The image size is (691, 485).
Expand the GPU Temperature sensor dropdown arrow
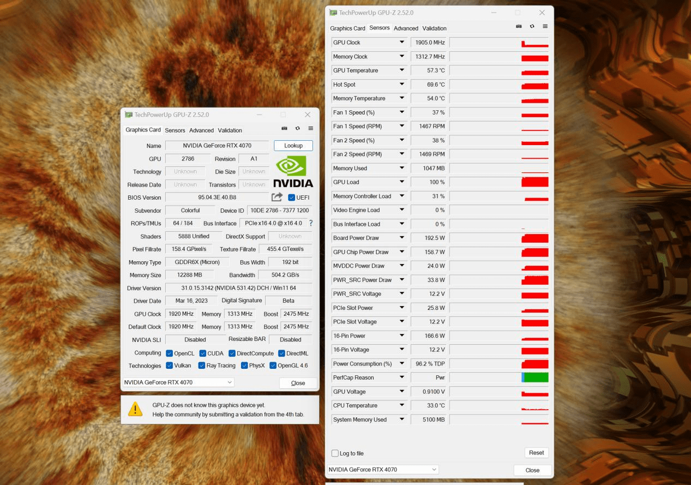coord(402,70)
